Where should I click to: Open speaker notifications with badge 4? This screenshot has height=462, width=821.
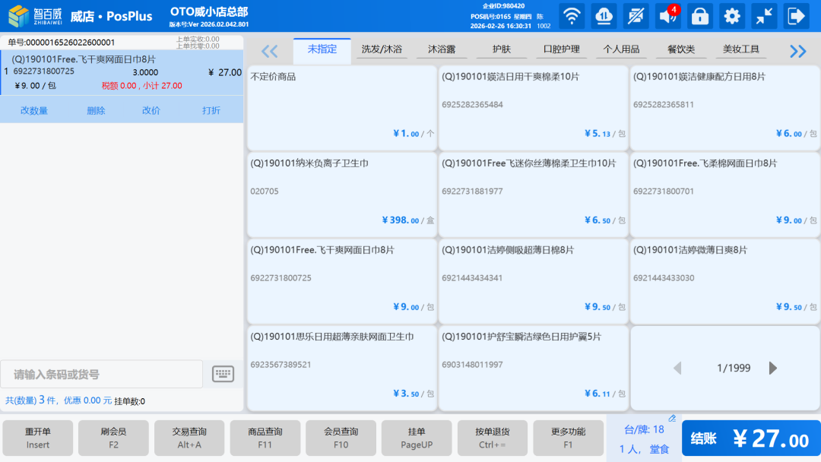pyautogui.click(x=668, y=16)
